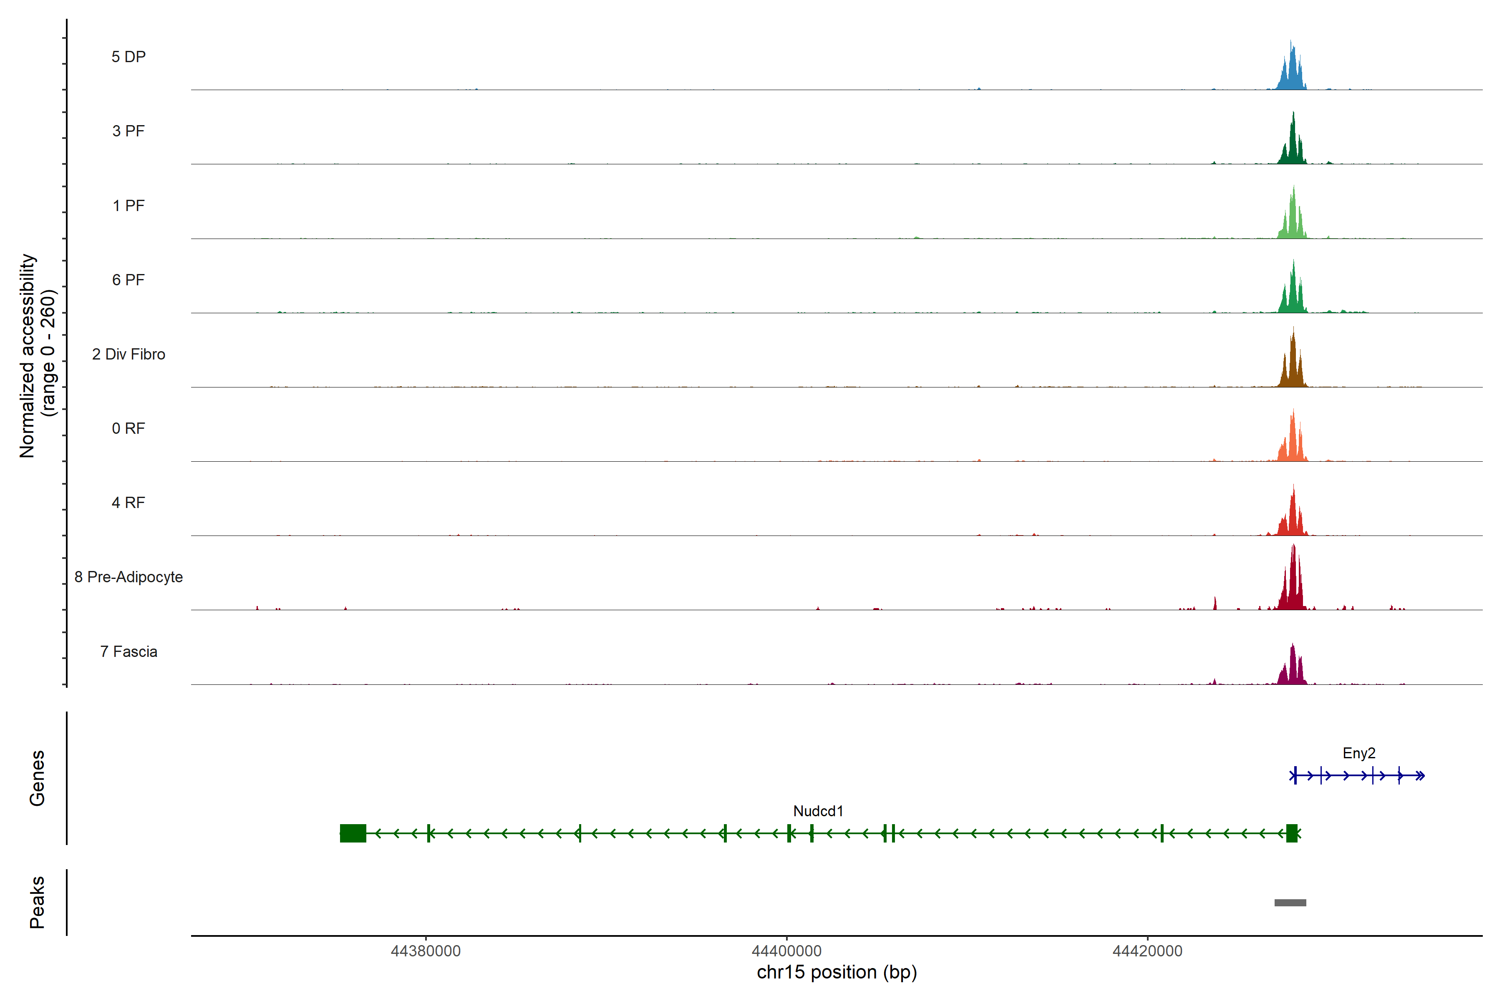Click the 44400000 axis tick label

coord(786,951)
